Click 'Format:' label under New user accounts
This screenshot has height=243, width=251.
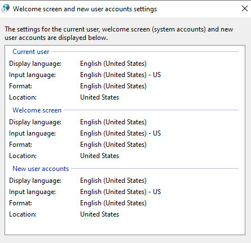[20, 203]
